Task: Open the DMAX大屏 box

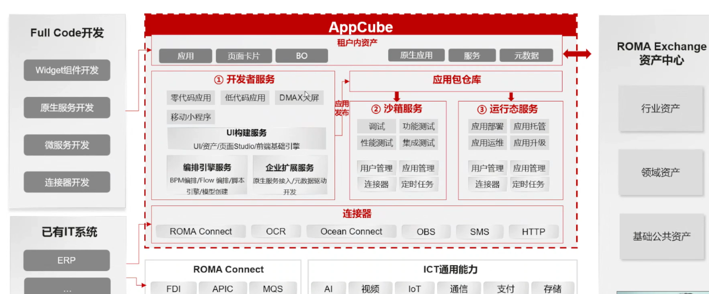Action: (299, 98)
